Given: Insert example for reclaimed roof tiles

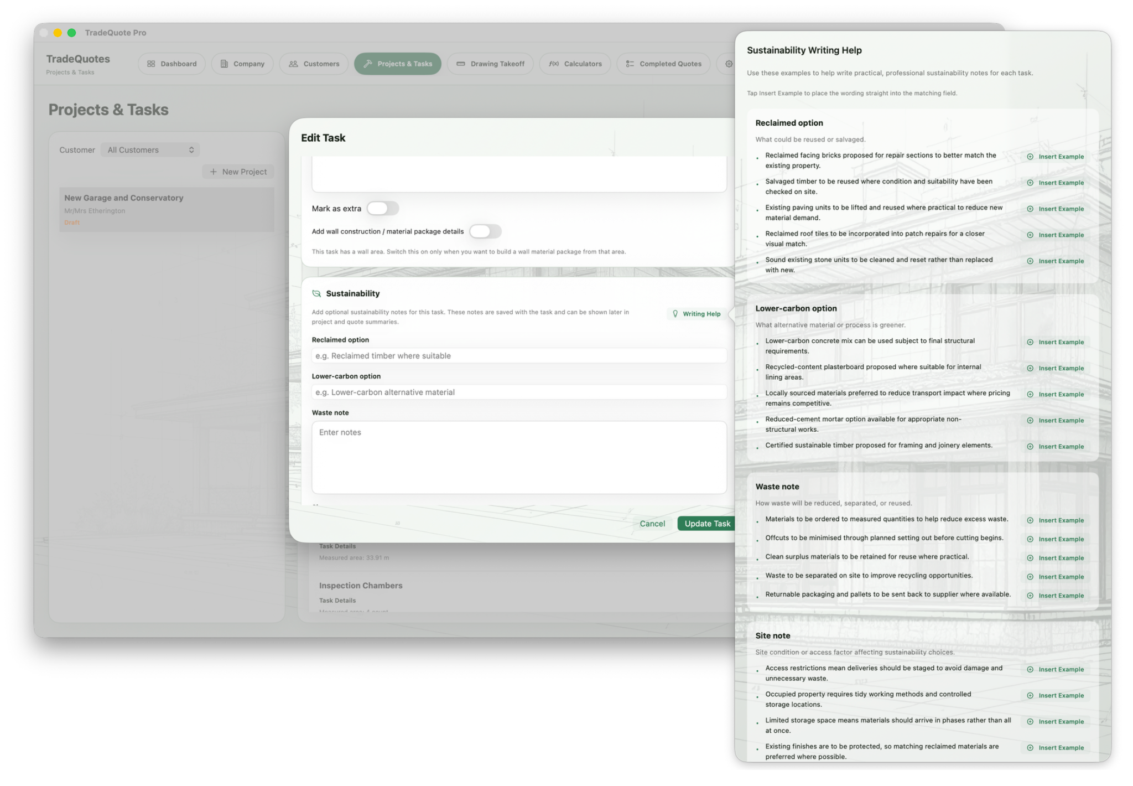Looking at the screenshot, I should (1056, 235).
